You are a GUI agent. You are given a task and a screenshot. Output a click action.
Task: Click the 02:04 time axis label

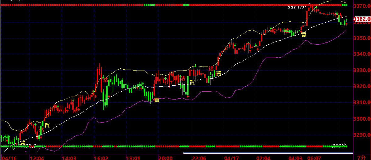(x=263, y=158)
